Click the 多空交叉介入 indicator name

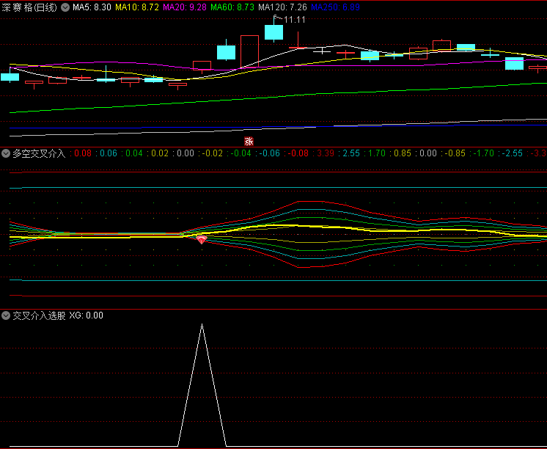point(39,153)
